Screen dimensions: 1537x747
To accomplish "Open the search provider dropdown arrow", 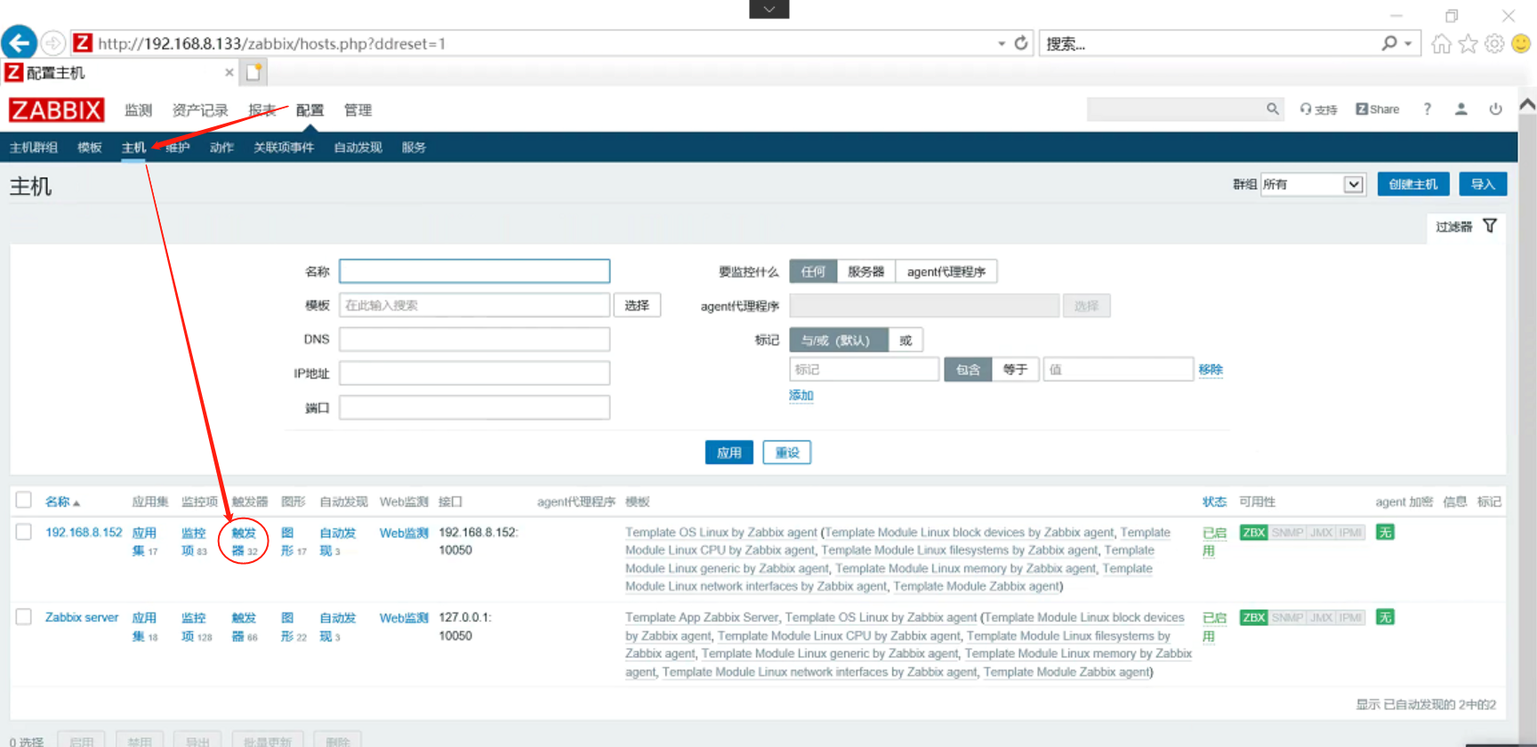I will click(x=1408, y=44).
